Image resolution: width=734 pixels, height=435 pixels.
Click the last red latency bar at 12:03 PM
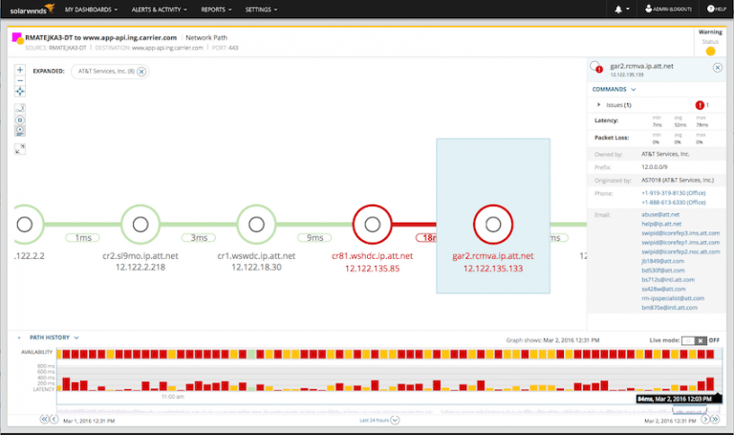pyautogui.click(x=710, y=384)
